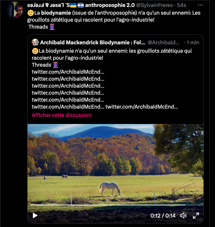
Task: Open the rightmost twitter.com link on the last link row
Action: [x=142, y=107]
